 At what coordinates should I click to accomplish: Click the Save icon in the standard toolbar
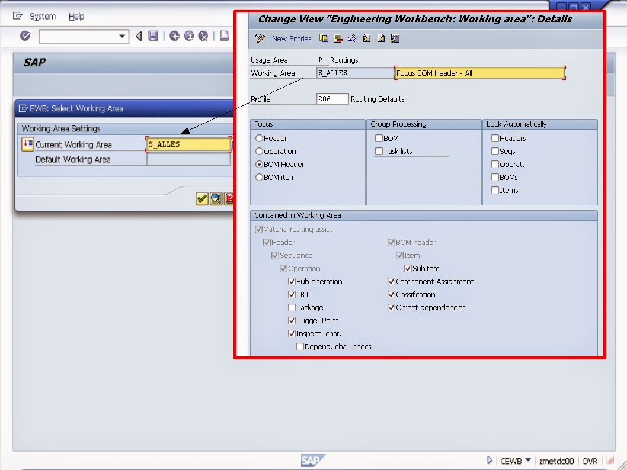tap(153, 36)
